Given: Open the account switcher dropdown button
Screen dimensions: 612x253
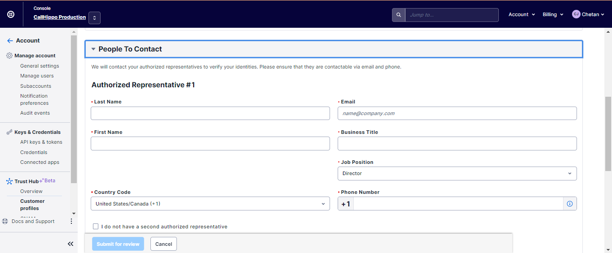Looking at the screenshot, I should pos(94,18).
